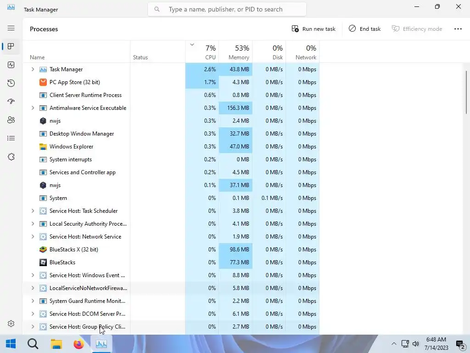Show hidden system tray icons

pos(394,344)
